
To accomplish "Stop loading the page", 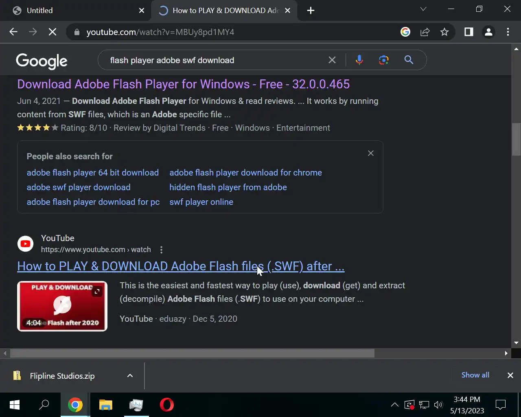I will [x=53, y=32].
